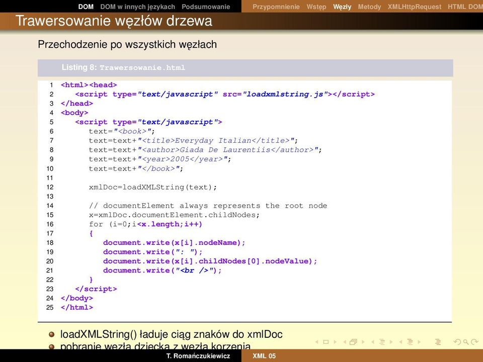Click the documentElement comment line
483x362 pixels.
[208, 206]
